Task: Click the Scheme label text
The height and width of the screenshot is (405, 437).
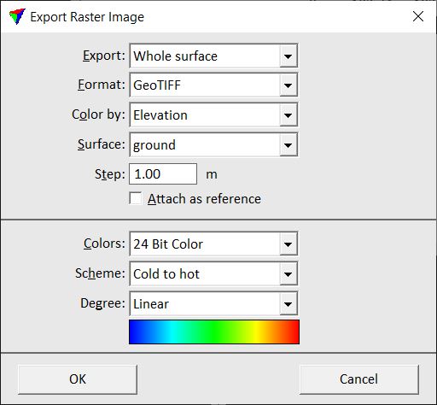Action: point(100,273)
